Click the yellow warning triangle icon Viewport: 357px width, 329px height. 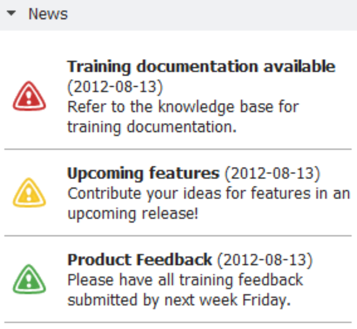(x=29, y=193)
